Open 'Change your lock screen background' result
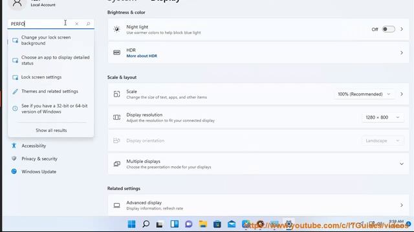The image size is (414, 232). [x=51, y=40]
